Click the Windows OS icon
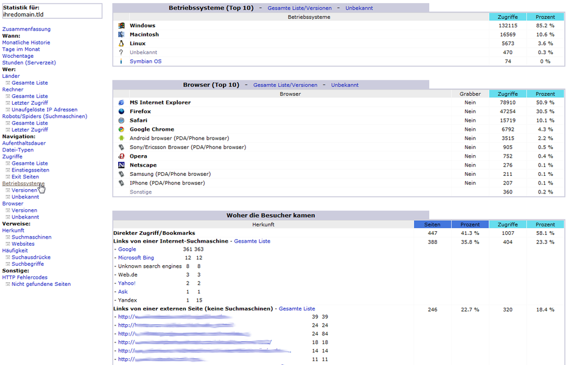Screen dimensions: 568x365 click(x=121, y=26)
